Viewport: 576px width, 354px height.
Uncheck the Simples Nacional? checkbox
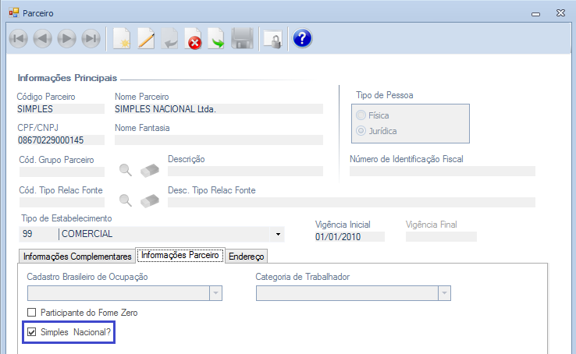pyautogui.click(x=31, y=332)
